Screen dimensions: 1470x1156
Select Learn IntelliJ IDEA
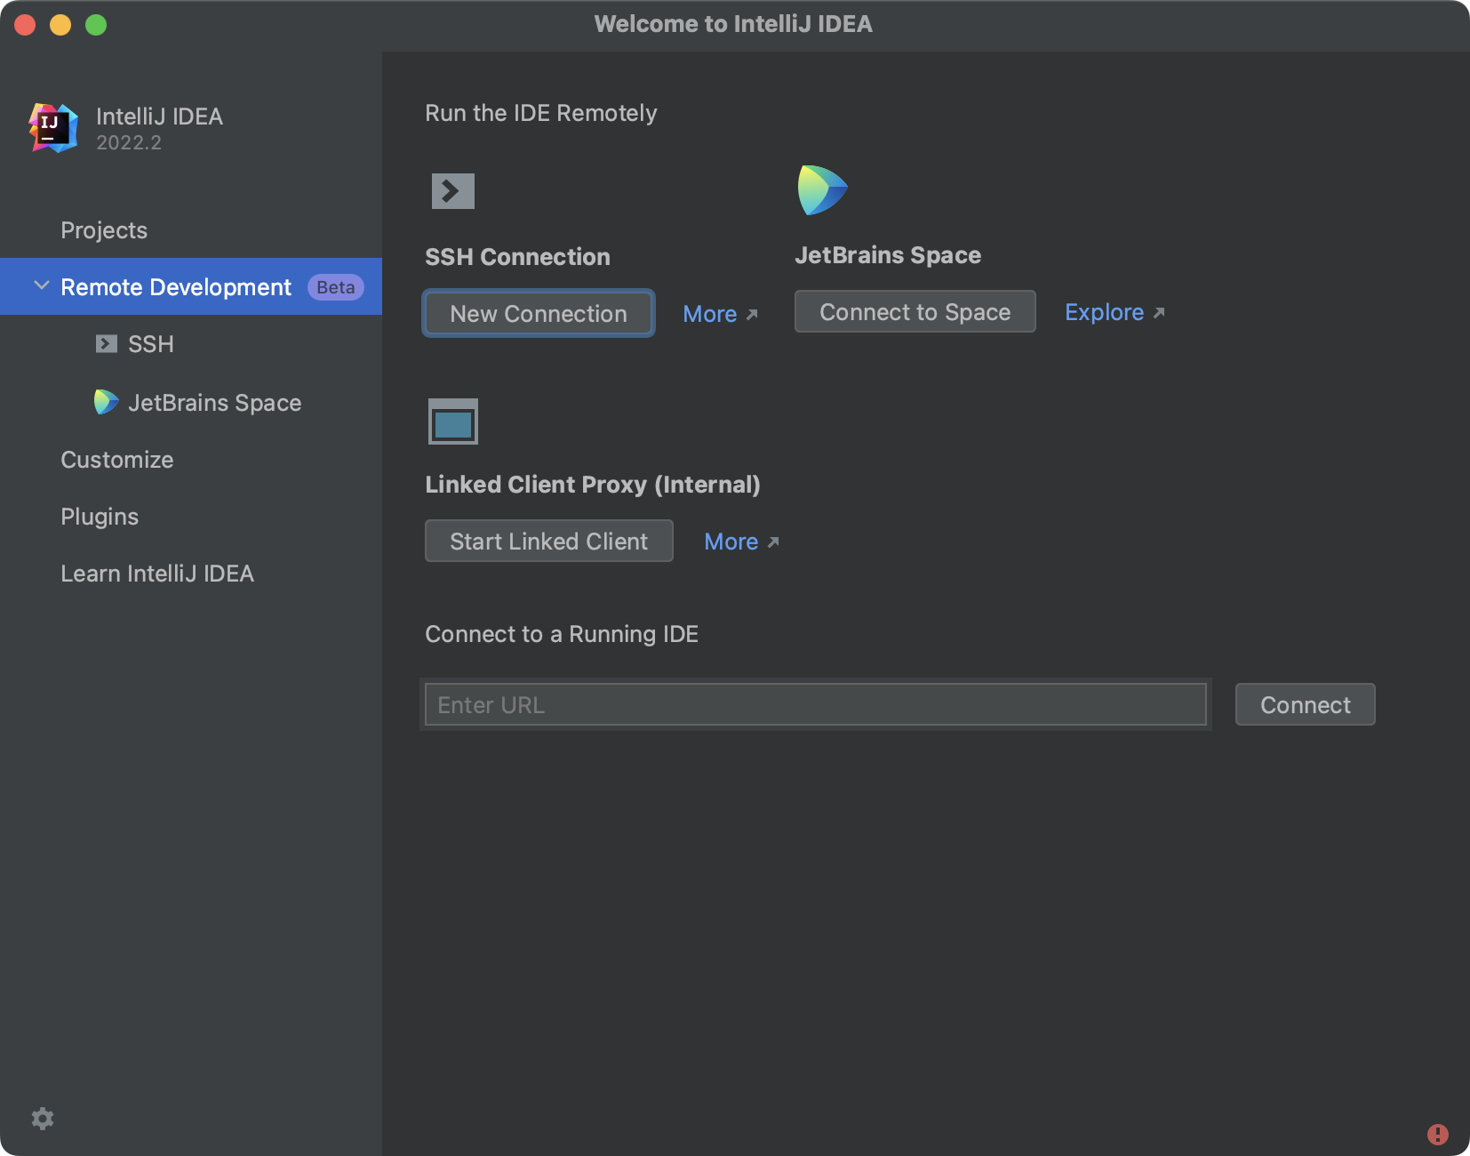click(x=157, y=573)
